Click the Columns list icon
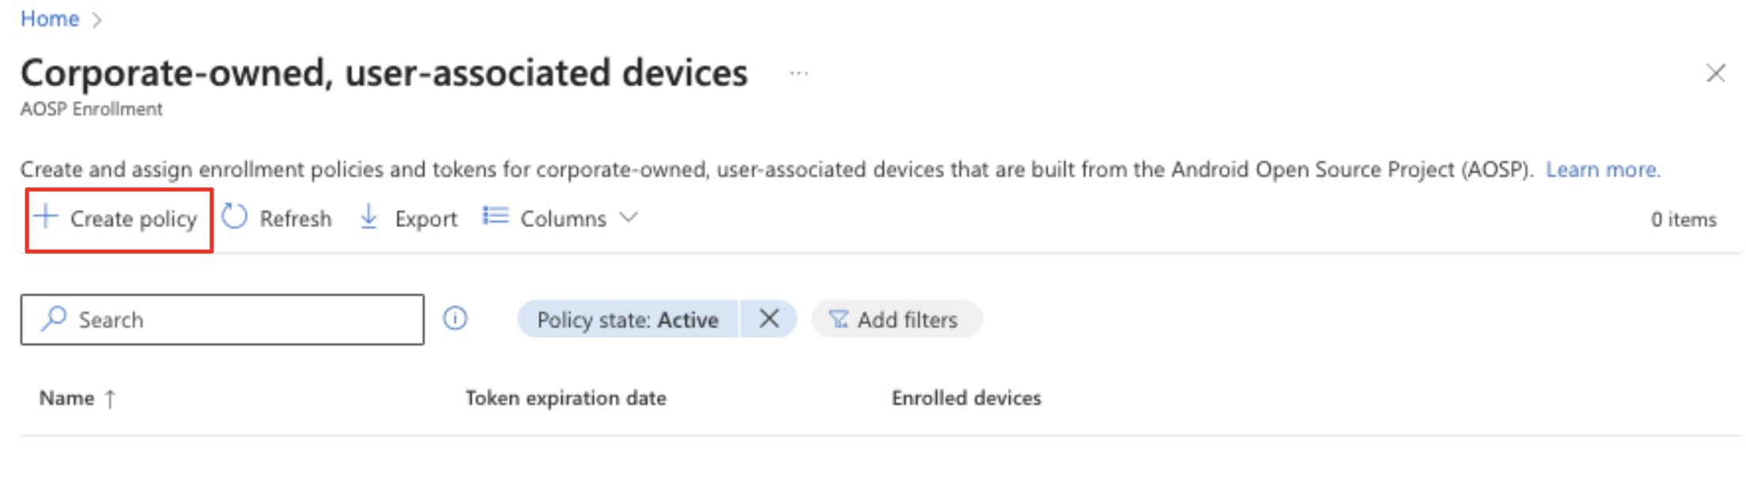Image resolution: width=1746 pixels, height=501 pixels. click(x=496, y=216)
